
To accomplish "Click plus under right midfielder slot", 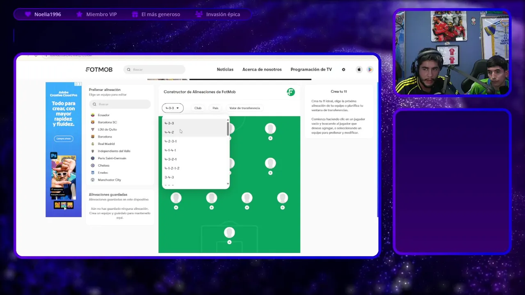I will (270, 173).
